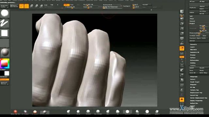Open the UV Map section

pyautogui.click(x=192, y=87)
